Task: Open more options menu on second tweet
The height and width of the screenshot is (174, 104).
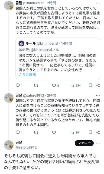Action: coord(98,95)
